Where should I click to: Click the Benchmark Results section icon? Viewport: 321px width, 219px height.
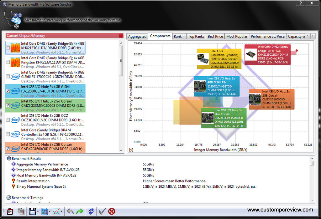coord(9,158)
